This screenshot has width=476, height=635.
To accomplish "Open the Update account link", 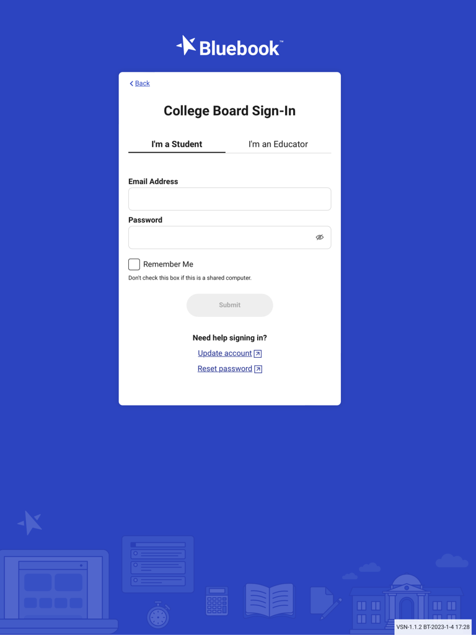I will [224, 353].
